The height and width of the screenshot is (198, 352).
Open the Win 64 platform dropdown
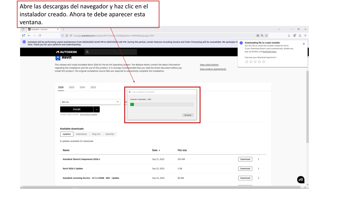point(90,102)
